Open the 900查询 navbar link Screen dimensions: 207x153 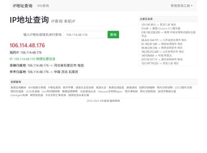[43, 6]
